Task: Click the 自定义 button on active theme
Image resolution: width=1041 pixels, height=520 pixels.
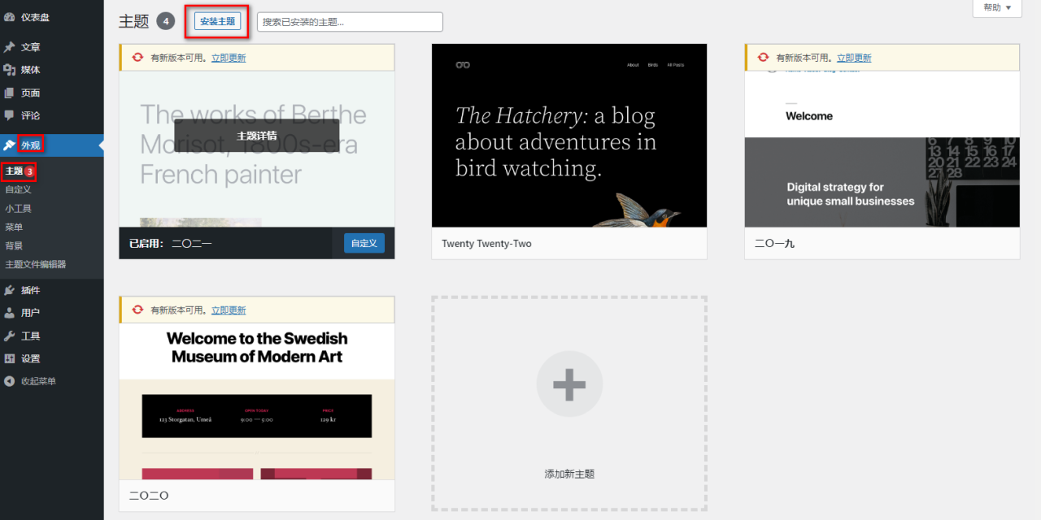Action: [364, 243]
